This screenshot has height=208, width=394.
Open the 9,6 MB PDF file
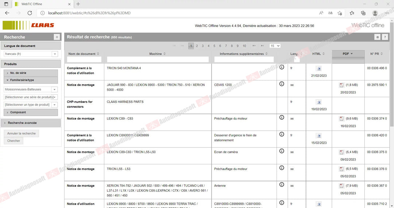pyautogui.click(x=341, y=119)
